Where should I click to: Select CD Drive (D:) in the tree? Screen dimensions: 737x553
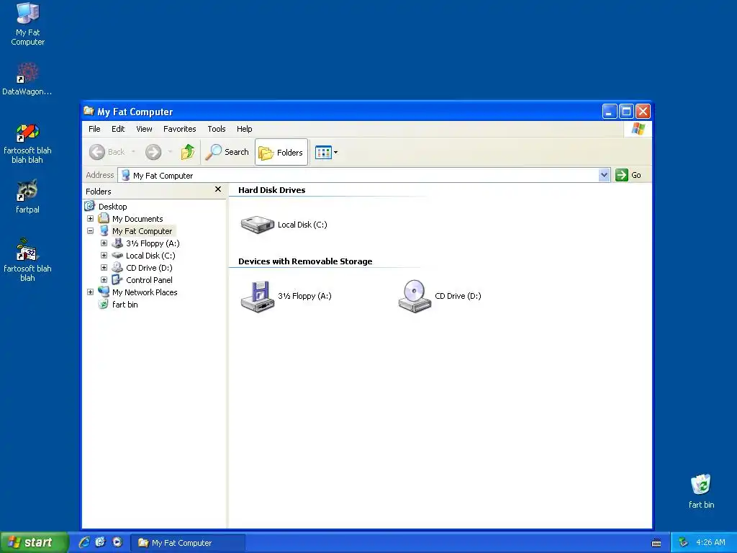tap(149, 268)
